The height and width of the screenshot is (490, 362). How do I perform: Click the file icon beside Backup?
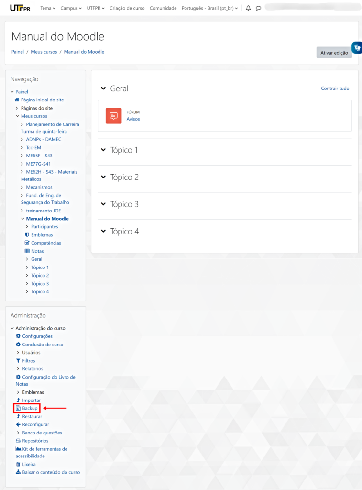pos(18,408)
